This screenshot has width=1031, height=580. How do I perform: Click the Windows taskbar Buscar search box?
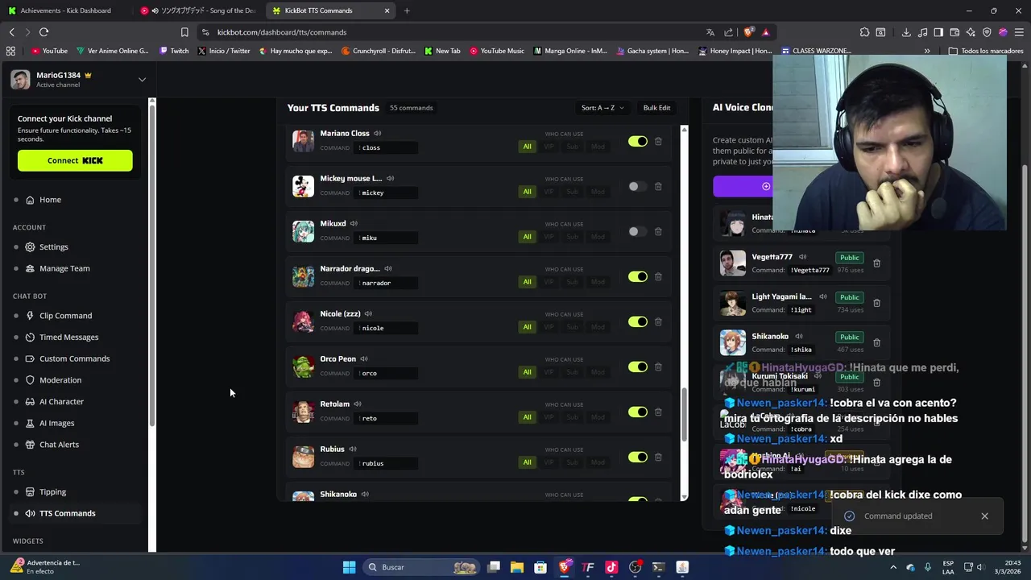(421, 567)
